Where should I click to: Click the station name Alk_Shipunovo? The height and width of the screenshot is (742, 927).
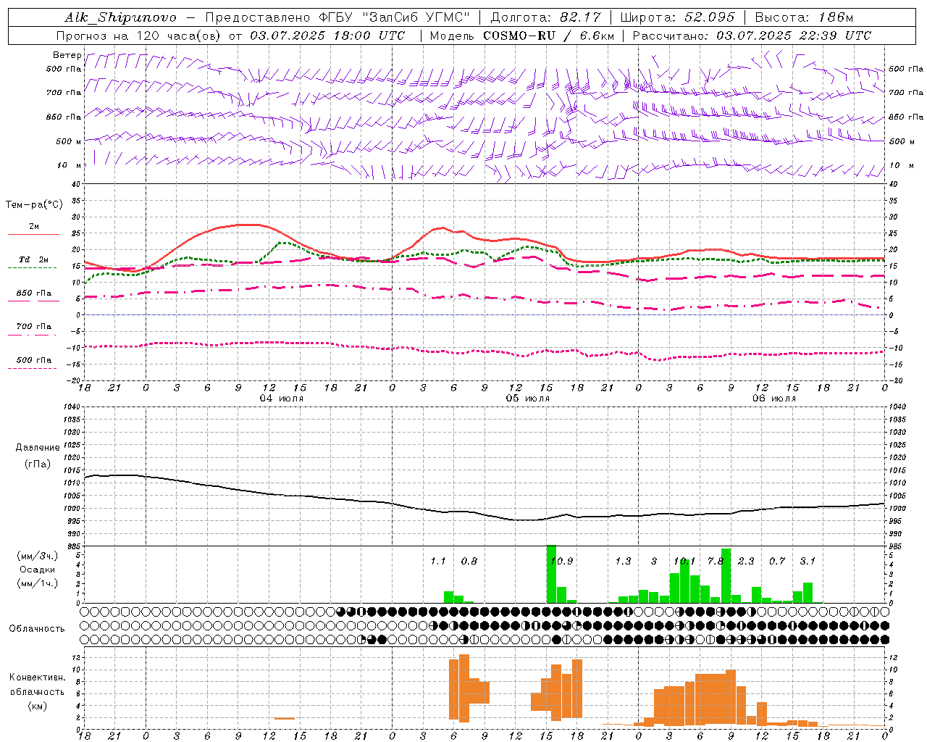click(x=120, y=17)
